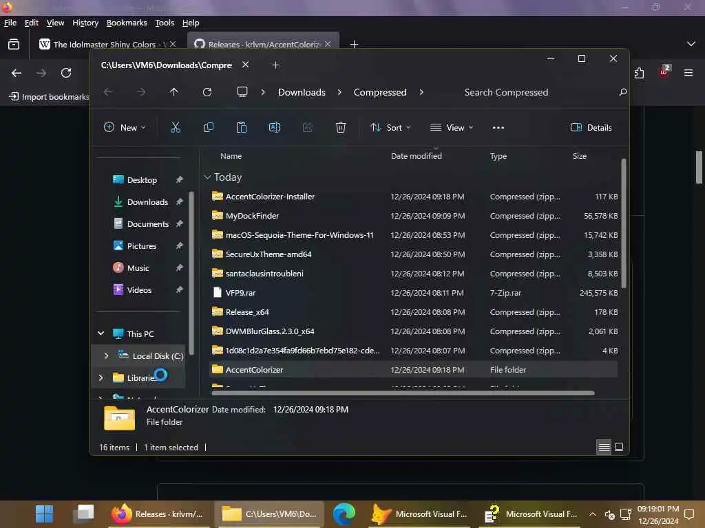Click the Delete trash icon
Image resolution: width=705 pixels, height=528 pixels.
pyautogui.click(x=341, y=127)
